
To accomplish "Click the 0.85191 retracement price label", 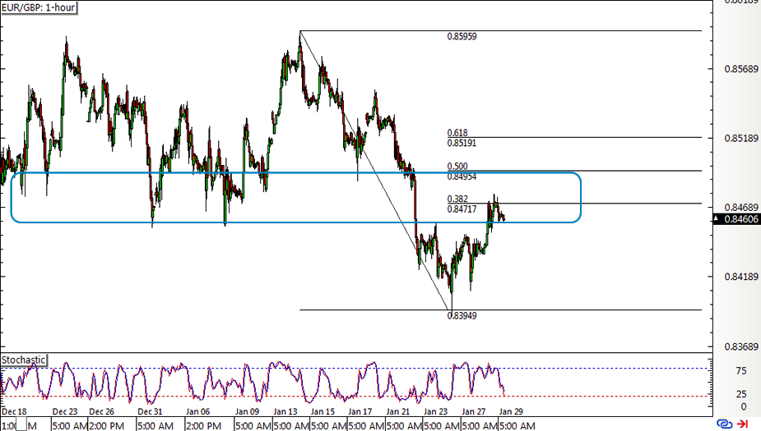I will coord(462,143).
